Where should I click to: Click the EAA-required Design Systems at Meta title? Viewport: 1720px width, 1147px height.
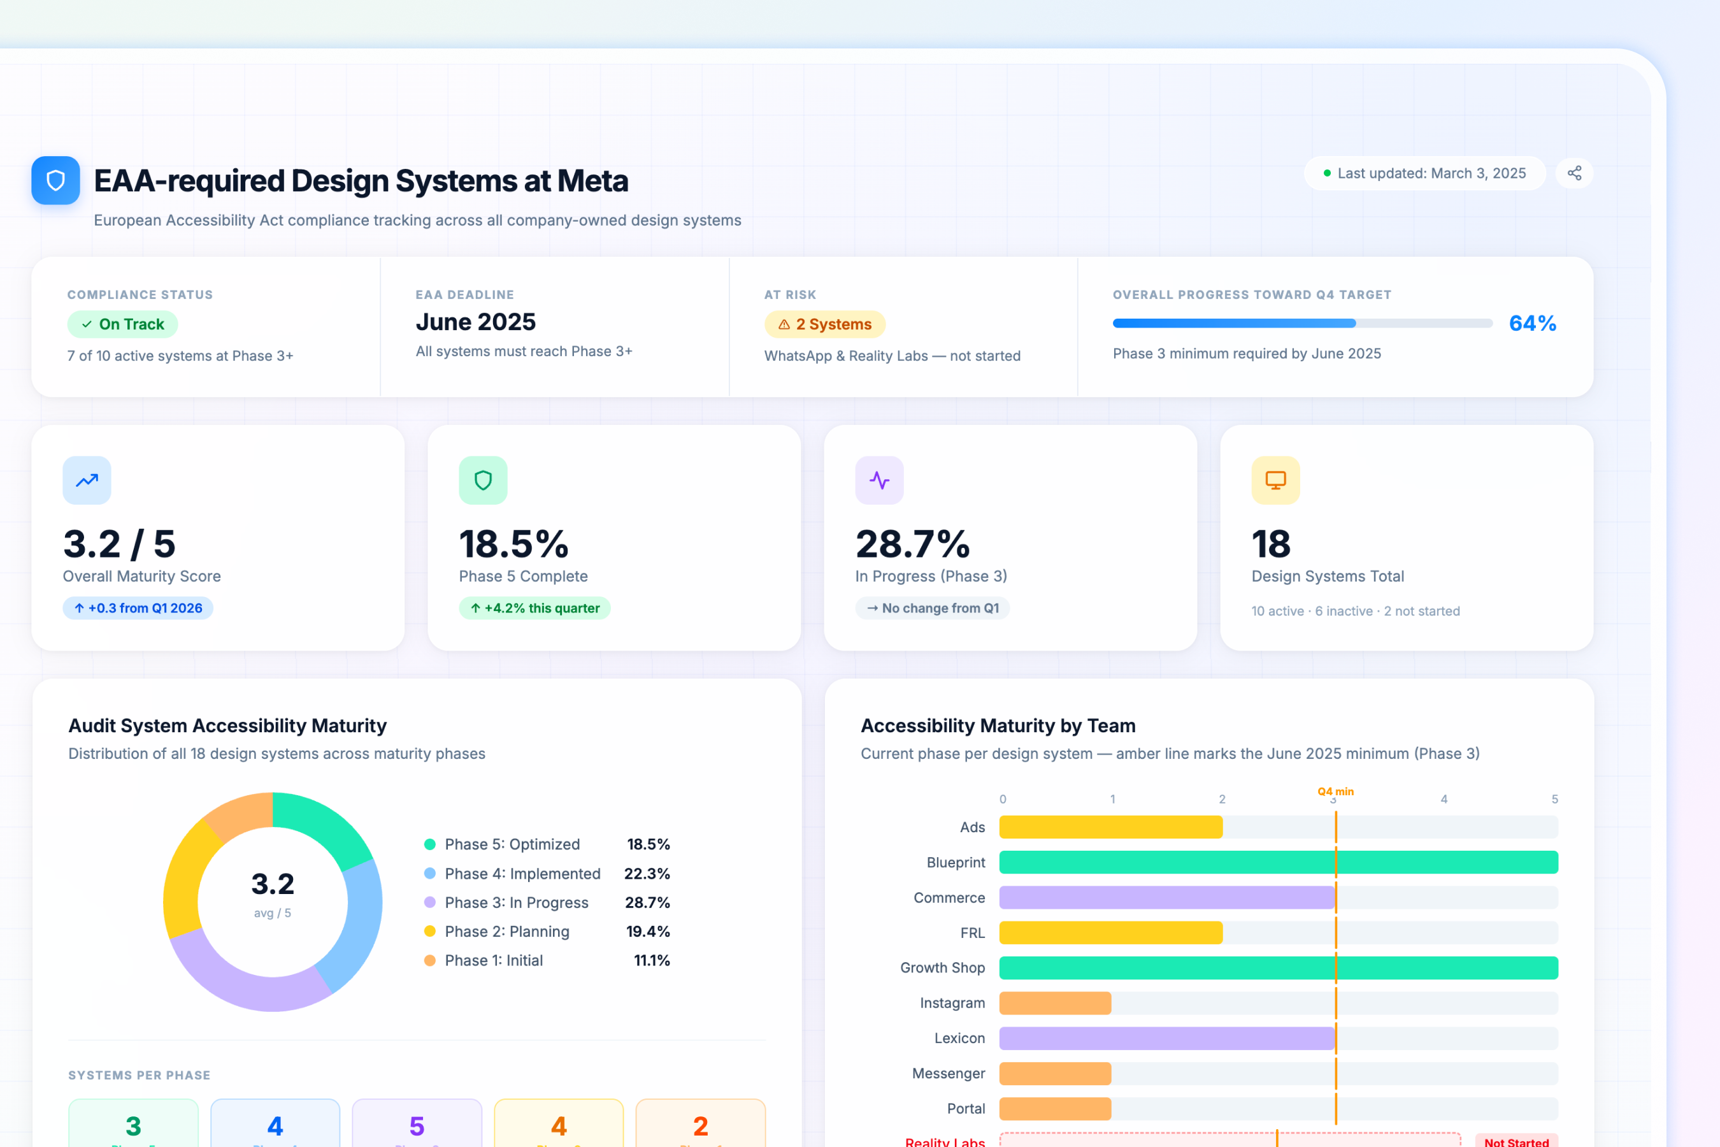361,181
